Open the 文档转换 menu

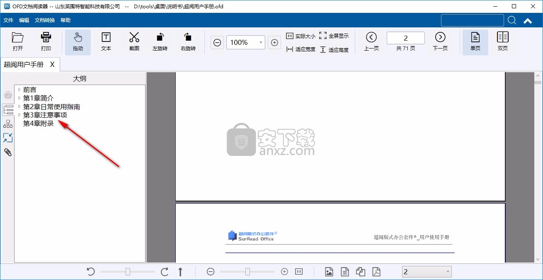coord(45,20)
